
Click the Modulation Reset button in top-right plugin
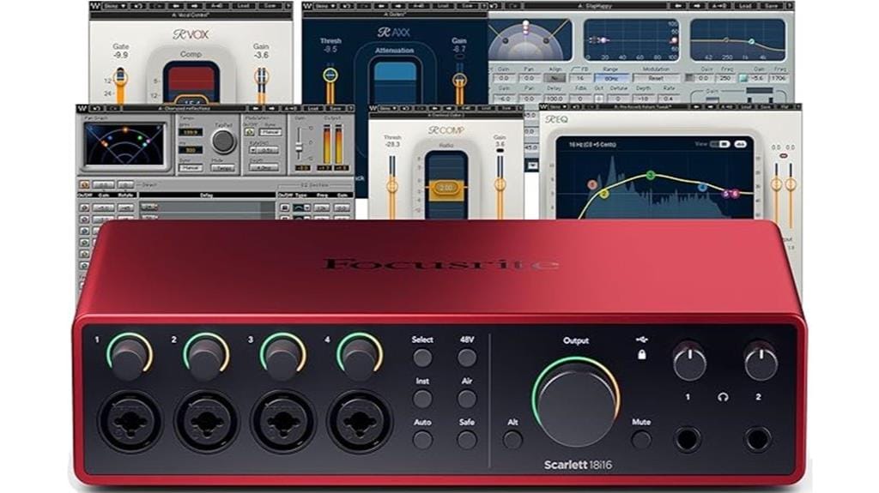pos(655,78)
